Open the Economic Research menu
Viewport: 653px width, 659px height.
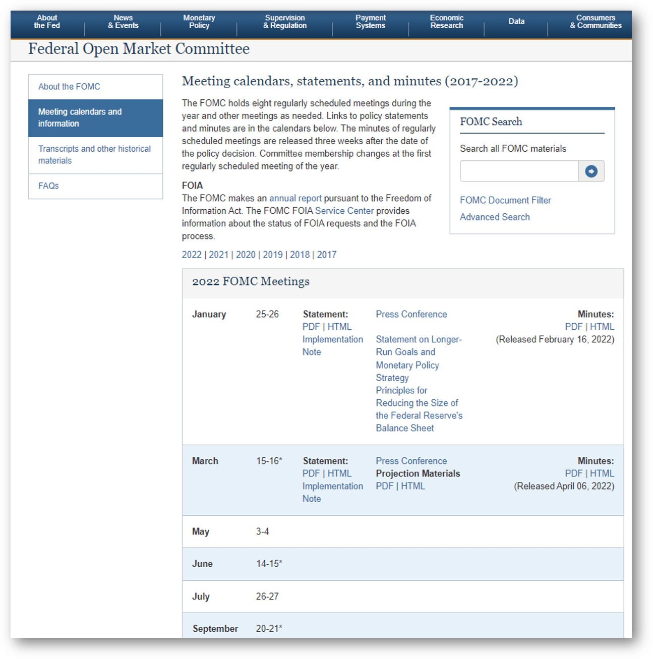[x=446, y=22]
